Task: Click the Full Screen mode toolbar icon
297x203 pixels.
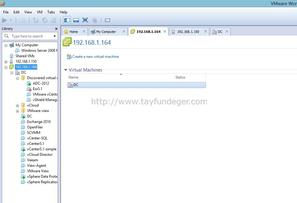Action: 85,20
